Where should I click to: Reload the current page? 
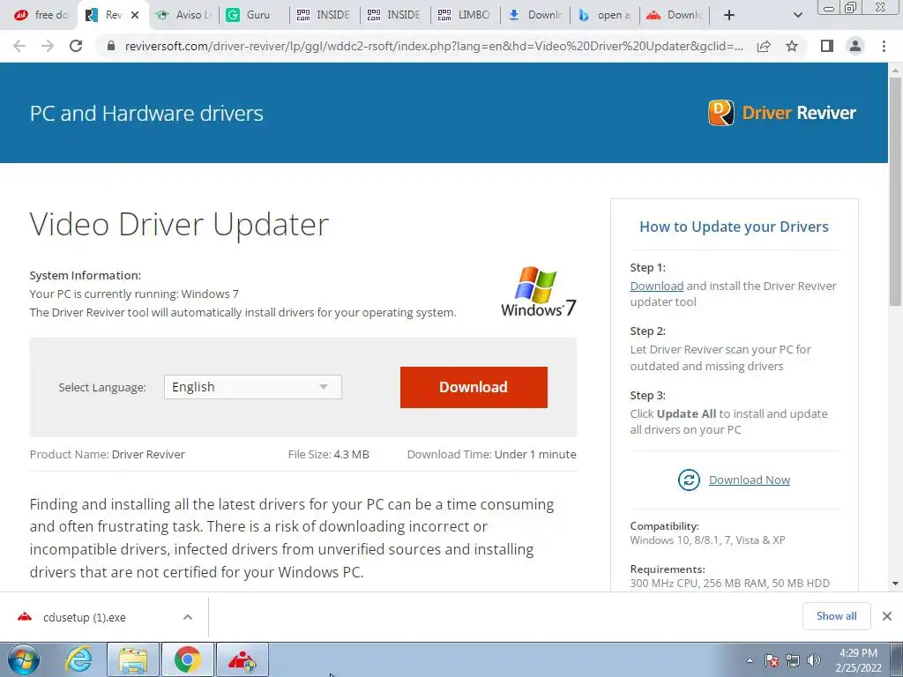coord(76,46)
